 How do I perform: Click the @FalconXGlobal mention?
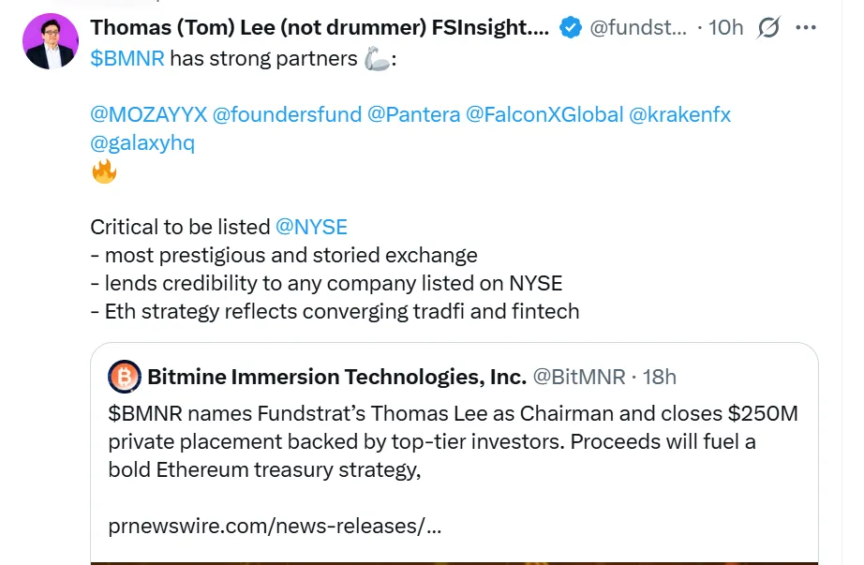[544, 114]
